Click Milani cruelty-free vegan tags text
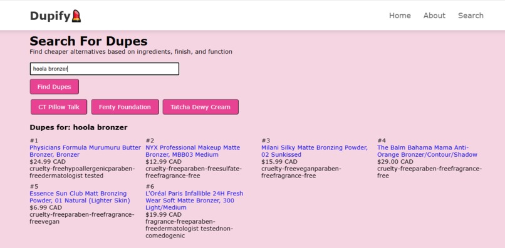505x248 pixels. click(x=301, y=172)
